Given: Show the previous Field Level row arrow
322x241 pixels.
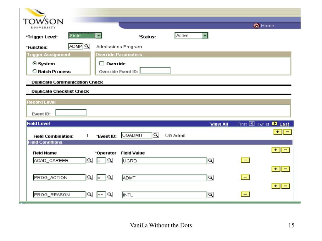Looking at the screenshot, I should (252, 124).
